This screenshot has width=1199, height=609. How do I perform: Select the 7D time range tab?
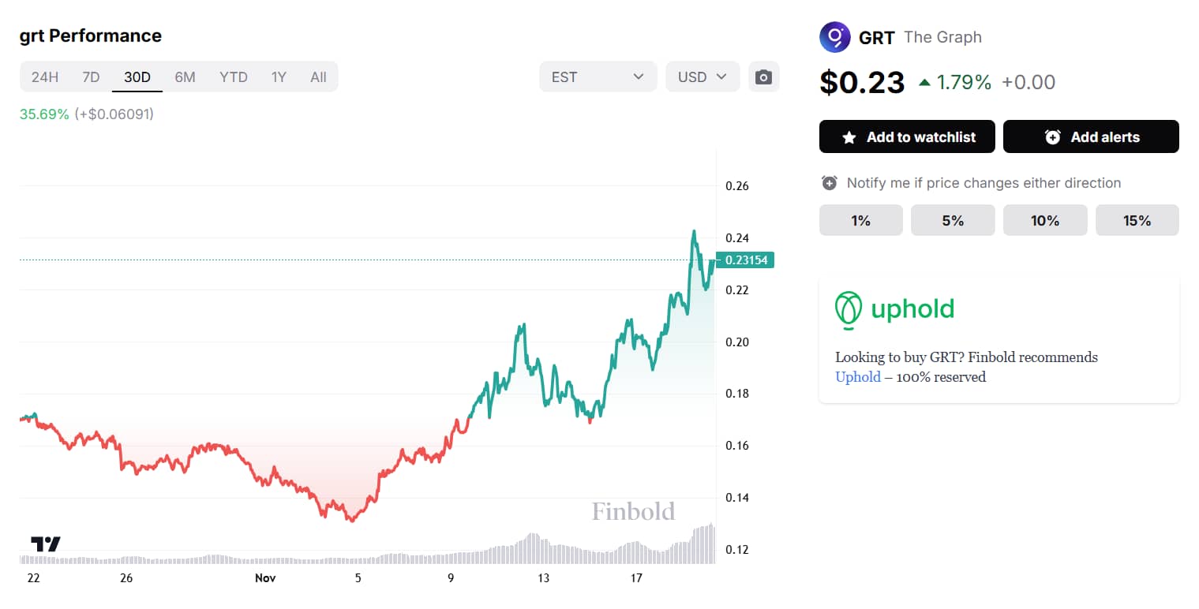(x=91, y=77)
